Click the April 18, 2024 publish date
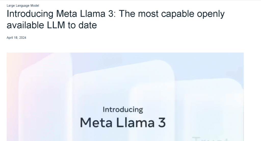The width and height of the screenshot is (261, 141). 16,38
